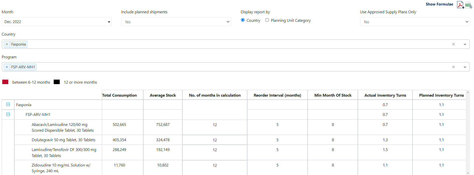Remove Fasponia country tag
The width and height of the screenshot is (474, 175).
7,44
